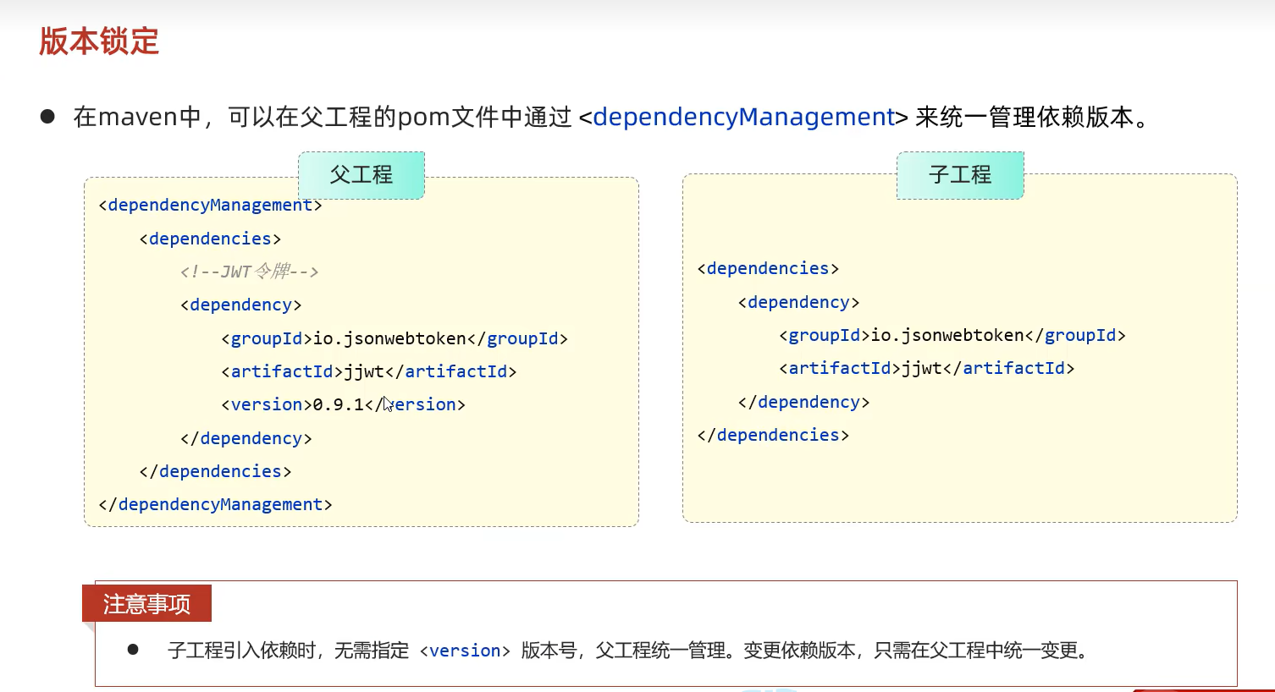Click the artifactId jjwt line in 父工程
The width and height of the screenshot is (1275, 692).
coord(368,371)
